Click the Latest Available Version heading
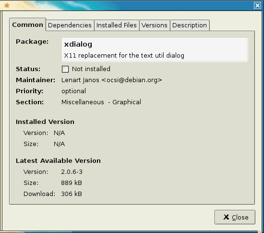The height and width of the screenshot is (233, 264). [58, 161]
